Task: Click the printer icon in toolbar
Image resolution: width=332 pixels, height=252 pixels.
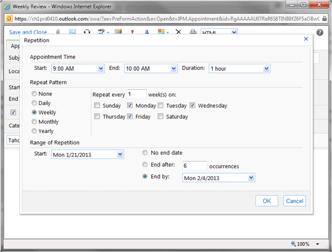Action: click(x=193, y=32)
